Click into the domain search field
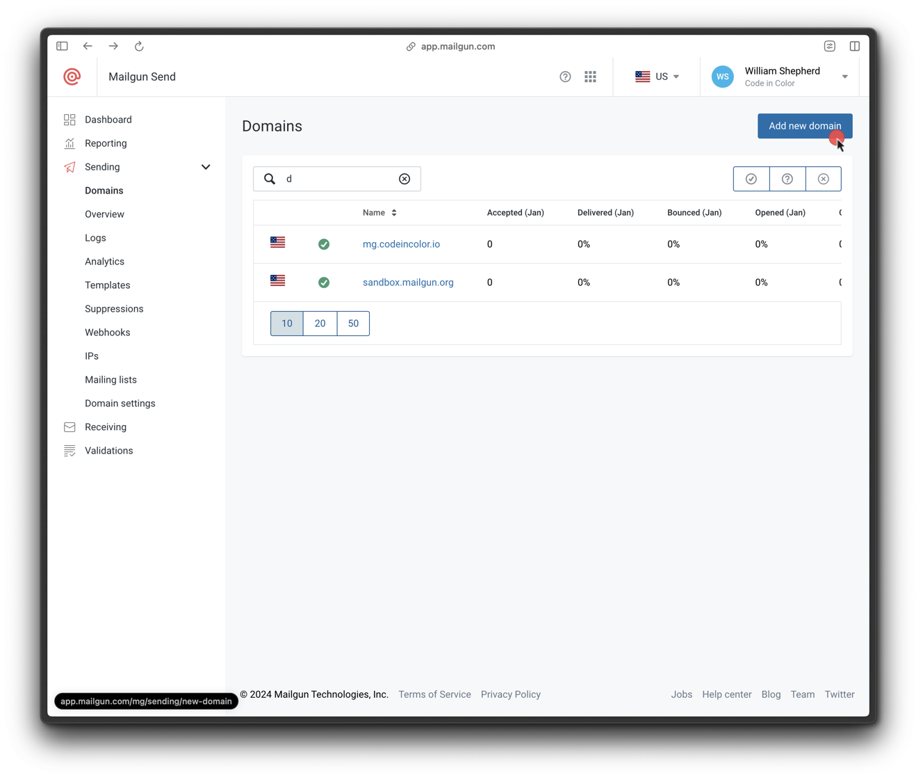 click(337, 179)
